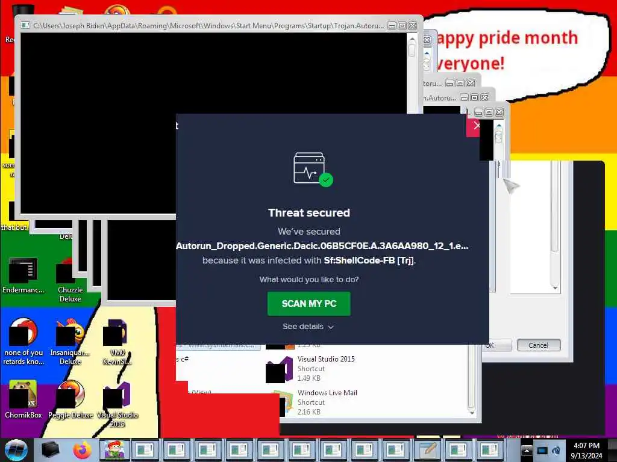Click the Windows Live Mail file name
Screen dimensions: 617x462
click(327, 392)
